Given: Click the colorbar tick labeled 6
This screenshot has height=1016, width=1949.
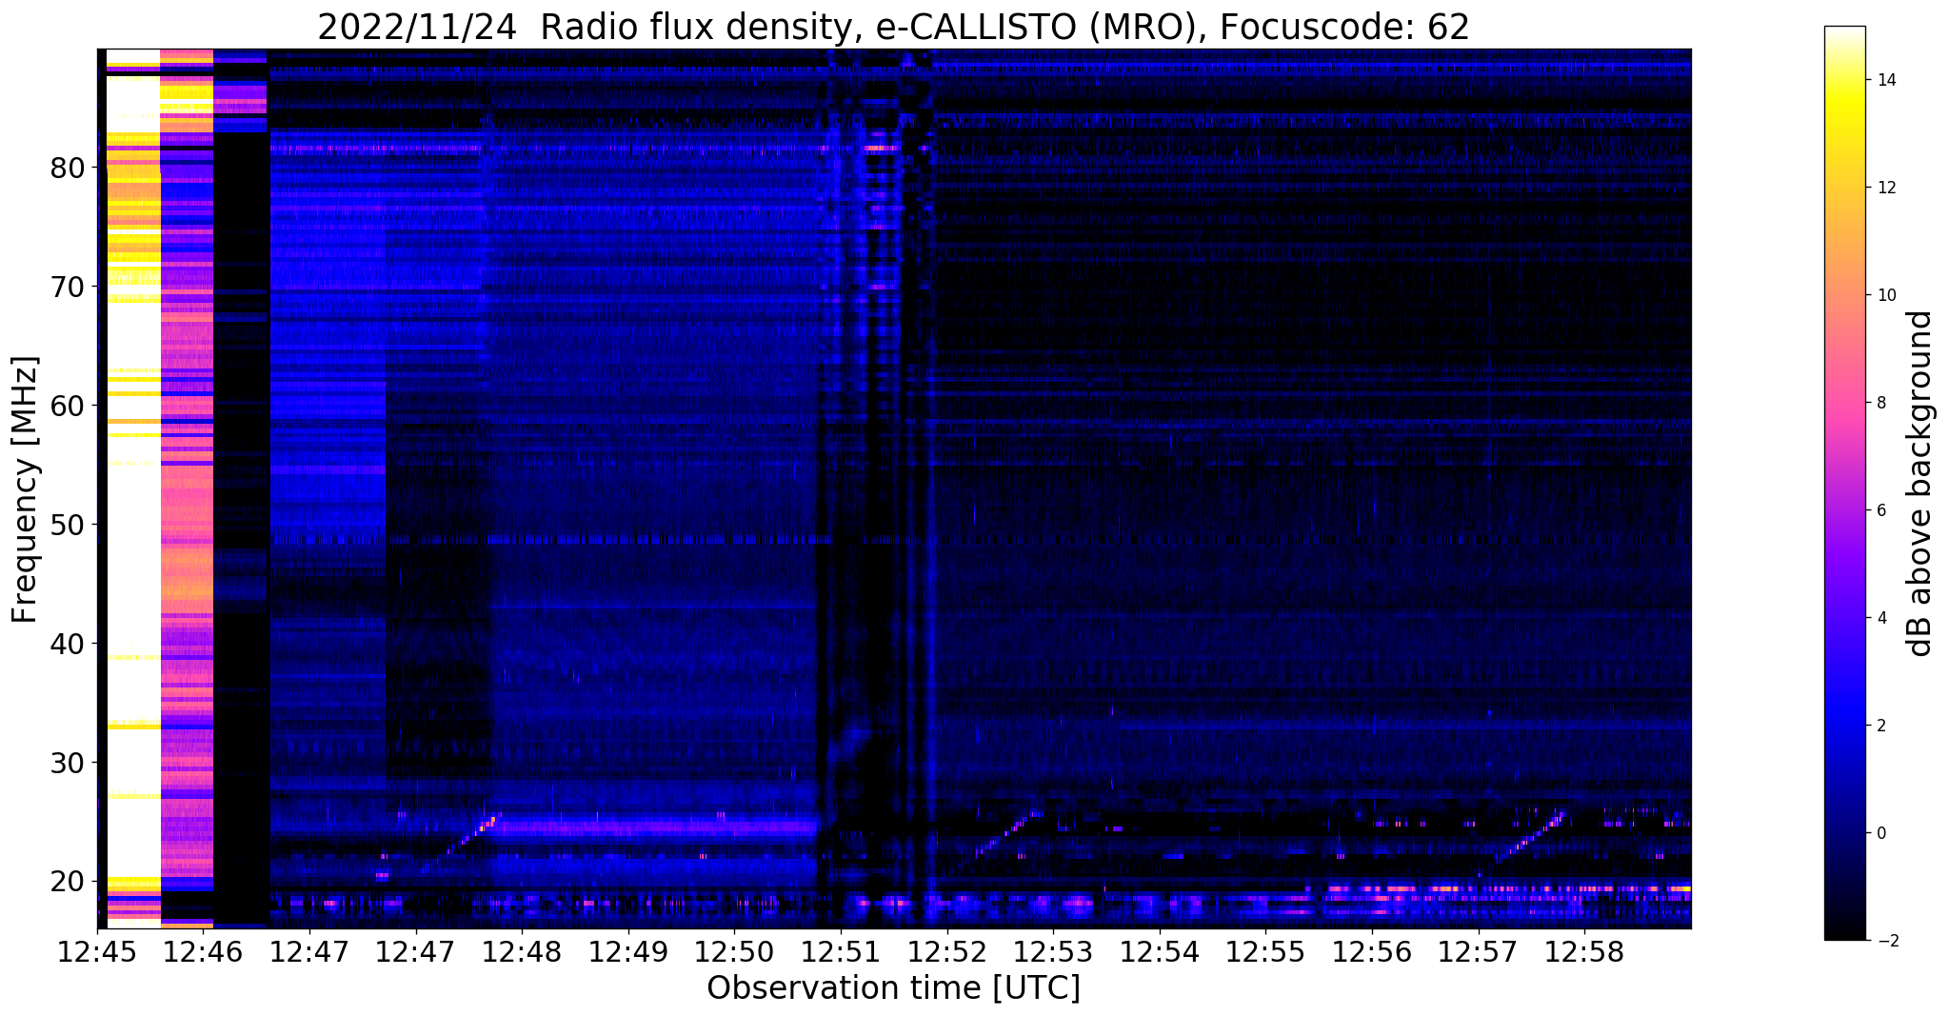Looking at the screenshot, I should point(1881,510).
